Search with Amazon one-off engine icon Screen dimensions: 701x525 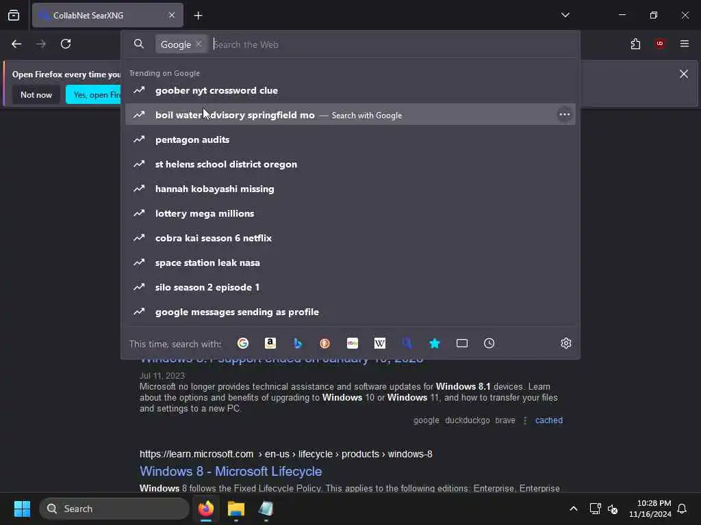[x=270, y=343]
